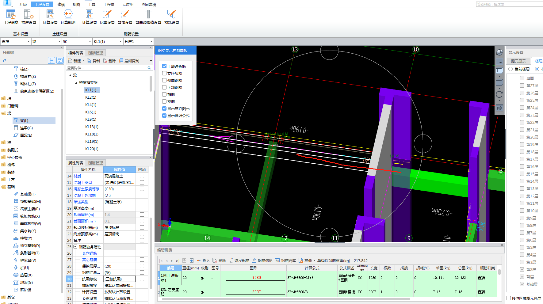
Task: Select 当前楼层 radio button
Action: 510,69
